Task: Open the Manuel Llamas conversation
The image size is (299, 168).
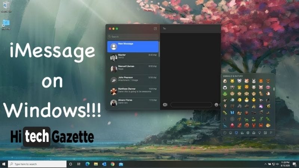Action: [133, 69]
